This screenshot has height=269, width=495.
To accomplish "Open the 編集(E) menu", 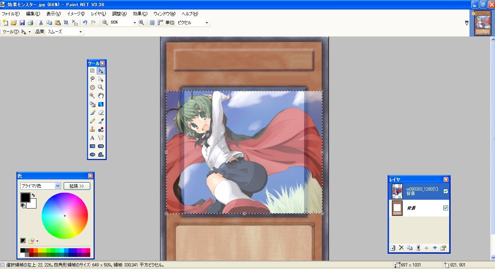I will click(33, 14).
